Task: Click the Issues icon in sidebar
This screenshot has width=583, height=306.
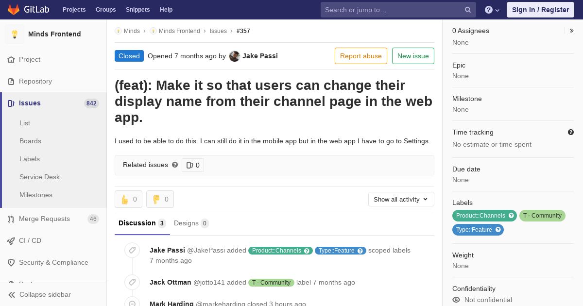Action: click(11, 103)
